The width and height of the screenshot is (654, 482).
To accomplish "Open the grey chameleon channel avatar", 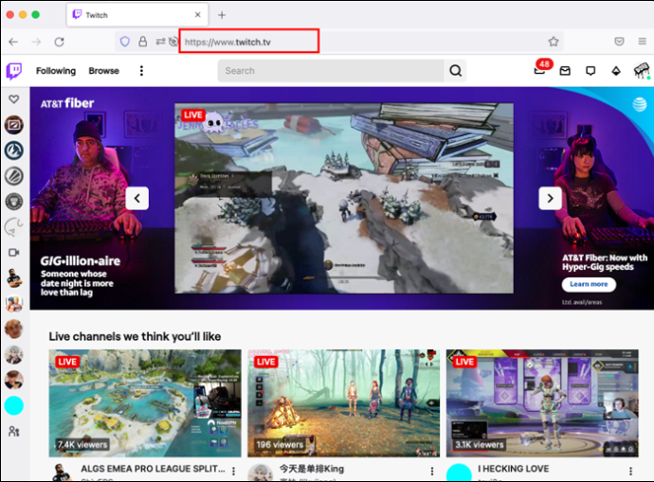I will [14, 227].
